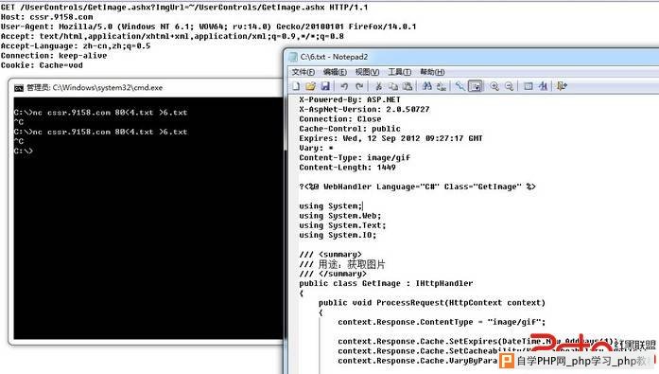Click the Notepad2 title bar document icon
Viewport: 659px width, 374px height.
[293, 57]
